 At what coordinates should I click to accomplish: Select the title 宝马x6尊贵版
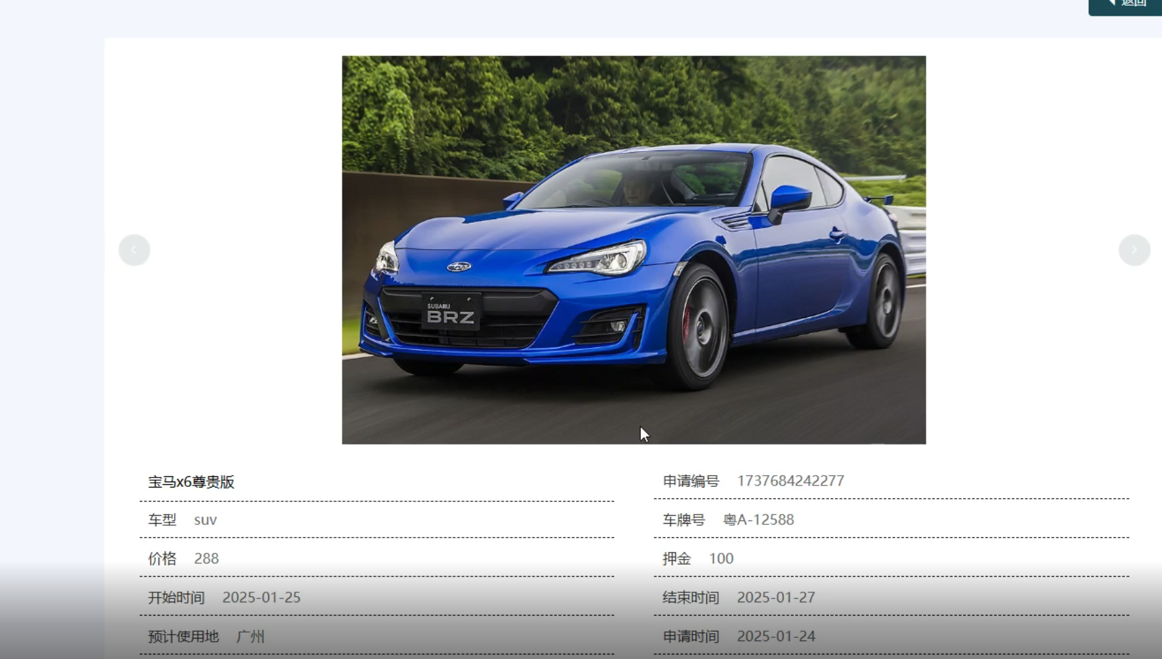pos(191,482)
